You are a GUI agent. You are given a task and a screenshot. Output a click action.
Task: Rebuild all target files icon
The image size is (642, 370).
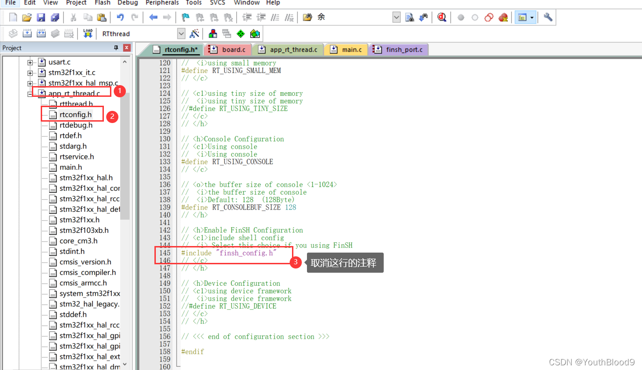(x=41, y=34)
